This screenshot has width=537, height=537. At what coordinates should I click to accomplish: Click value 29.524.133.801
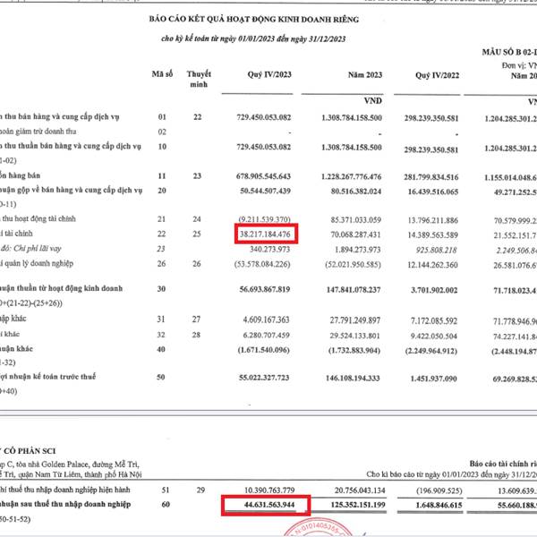click(x=354, y=336)
